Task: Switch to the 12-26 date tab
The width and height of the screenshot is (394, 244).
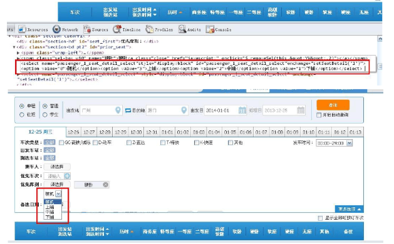Action: (74, 132)
